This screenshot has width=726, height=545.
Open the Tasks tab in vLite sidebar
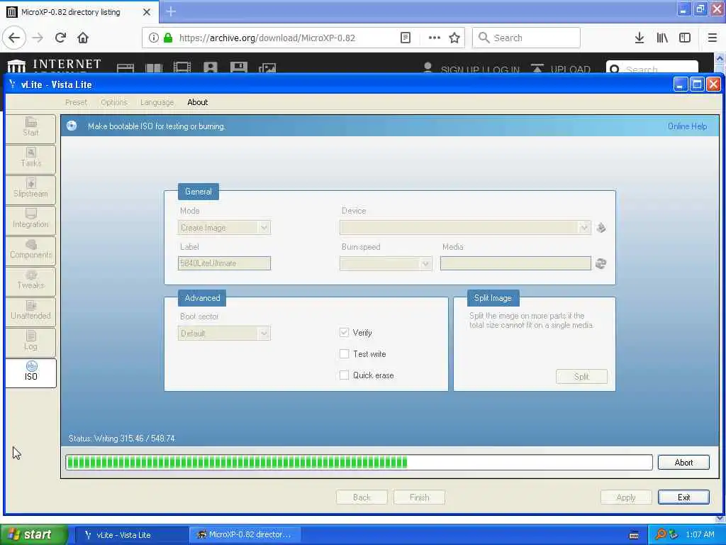point(30,159)
